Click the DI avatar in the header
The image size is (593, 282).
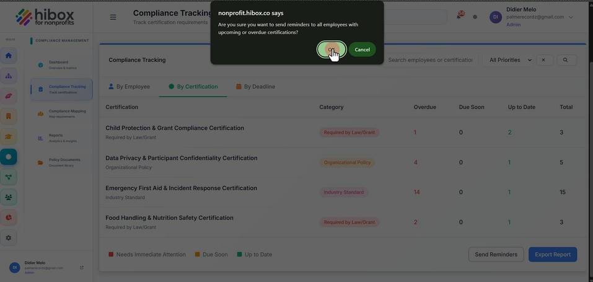(x=496, y=17)
